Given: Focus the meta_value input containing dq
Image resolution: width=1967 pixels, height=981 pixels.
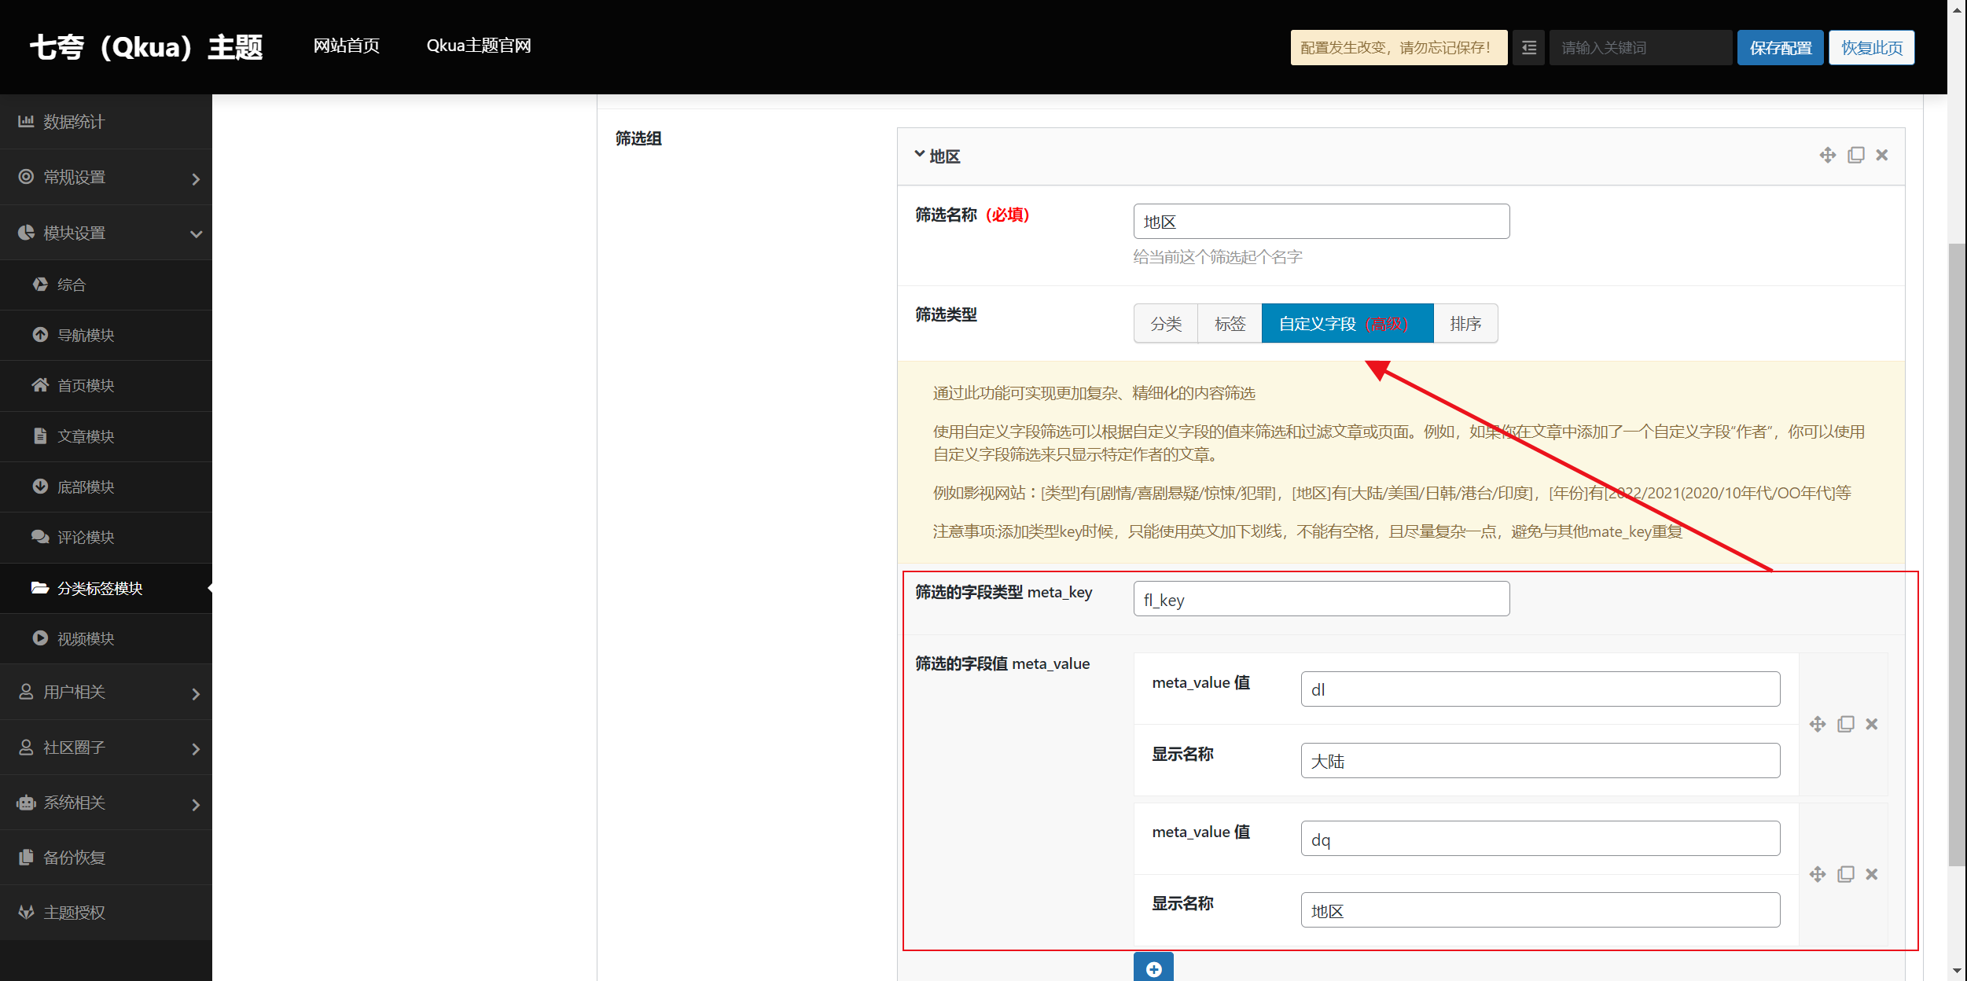Looking at the screenshot, I should pos(1540,839).
